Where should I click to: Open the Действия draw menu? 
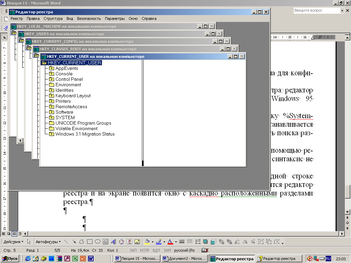tap(13, 242)
